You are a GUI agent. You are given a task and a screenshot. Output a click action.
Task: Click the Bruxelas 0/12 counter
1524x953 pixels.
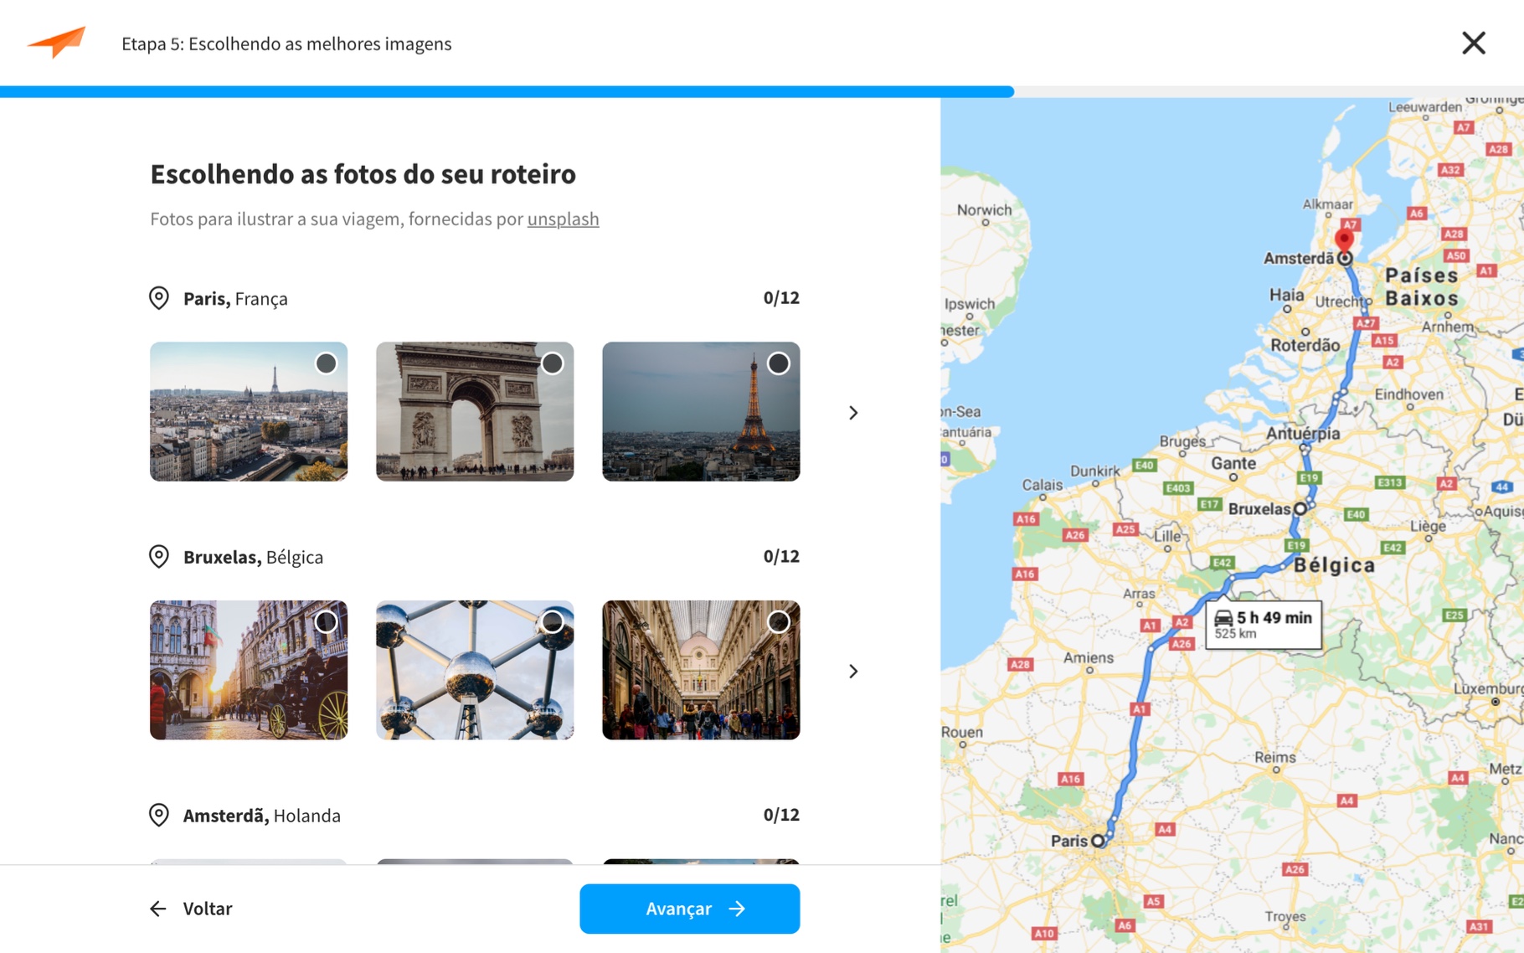(x=781, y=556)
